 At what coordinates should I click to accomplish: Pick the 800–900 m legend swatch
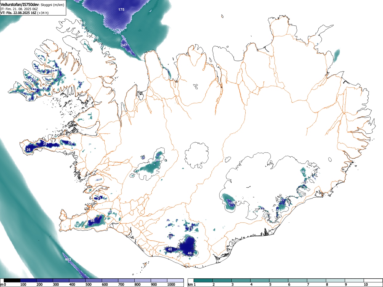click(x=142, y=280)
